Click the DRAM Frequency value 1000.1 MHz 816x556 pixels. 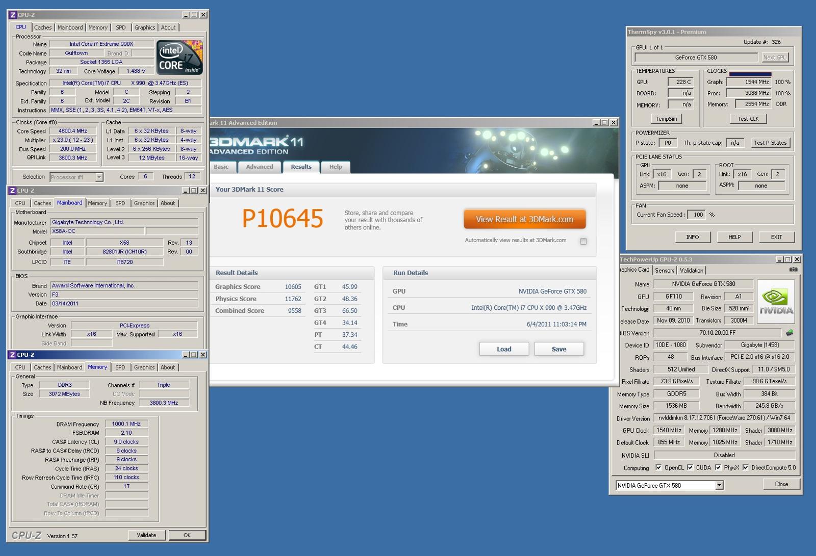(126, 424)
